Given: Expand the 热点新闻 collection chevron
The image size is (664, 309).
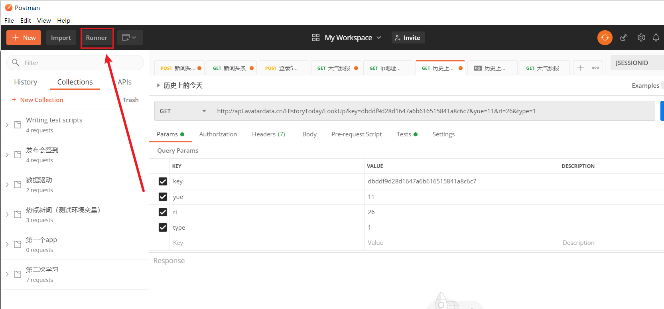Looking at the screenshot, I should [7, 215].
